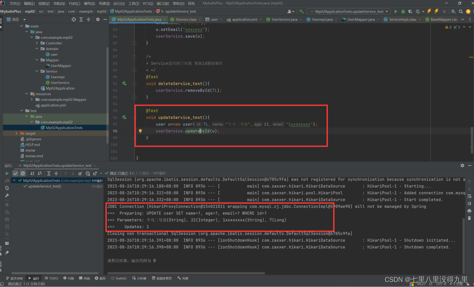Image resolution: width=474 pixels, height=287 pixels.
Task: Rerun tests with the run panel green arrow
Action: pyautogui.click(x=7, y=173)
